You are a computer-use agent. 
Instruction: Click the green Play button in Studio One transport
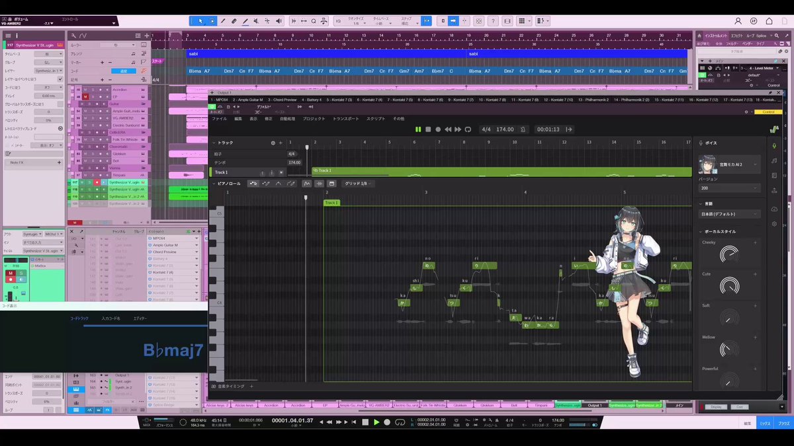pyautogui.click(x=376, y=422)
